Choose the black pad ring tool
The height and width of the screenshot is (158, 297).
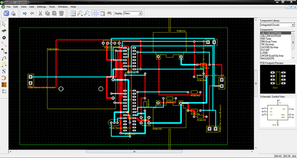point(4,37)
